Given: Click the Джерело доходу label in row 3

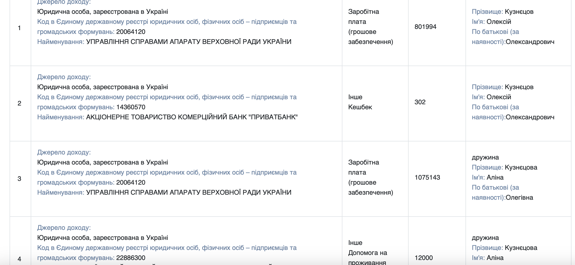Looking at the screenshot, I should [x=64, y=152].
